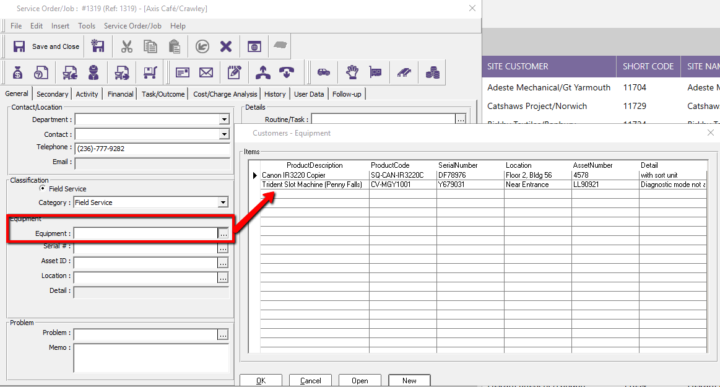
Task: Switch to the Follow-up tab
Action: [x=347, y=94]
